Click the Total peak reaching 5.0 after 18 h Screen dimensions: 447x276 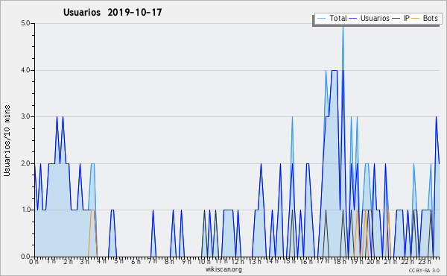(x=343, y=27)
